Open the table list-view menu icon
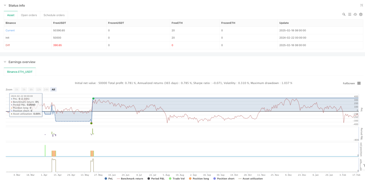The width and height of the screenshot is (365, 181). (350, 14)
